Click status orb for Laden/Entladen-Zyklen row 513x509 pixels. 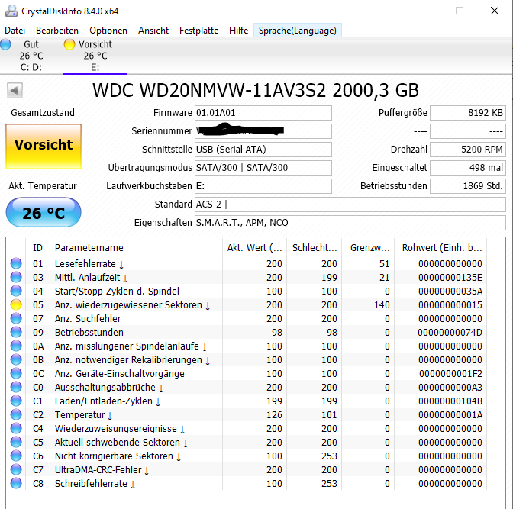[16, 401]
